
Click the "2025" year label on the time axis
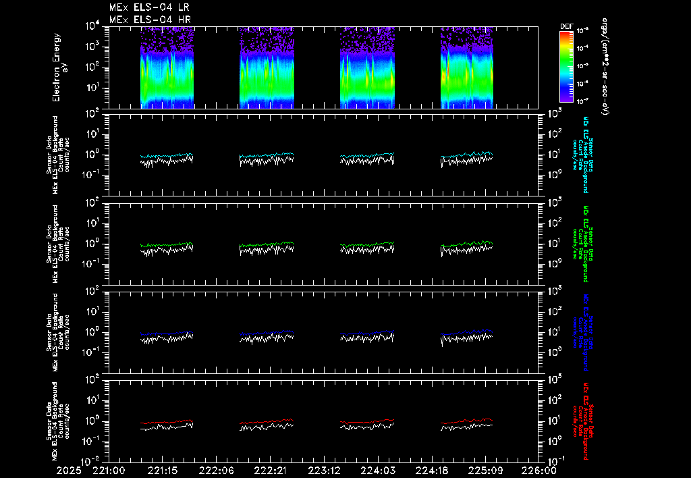tap(69, 471)
